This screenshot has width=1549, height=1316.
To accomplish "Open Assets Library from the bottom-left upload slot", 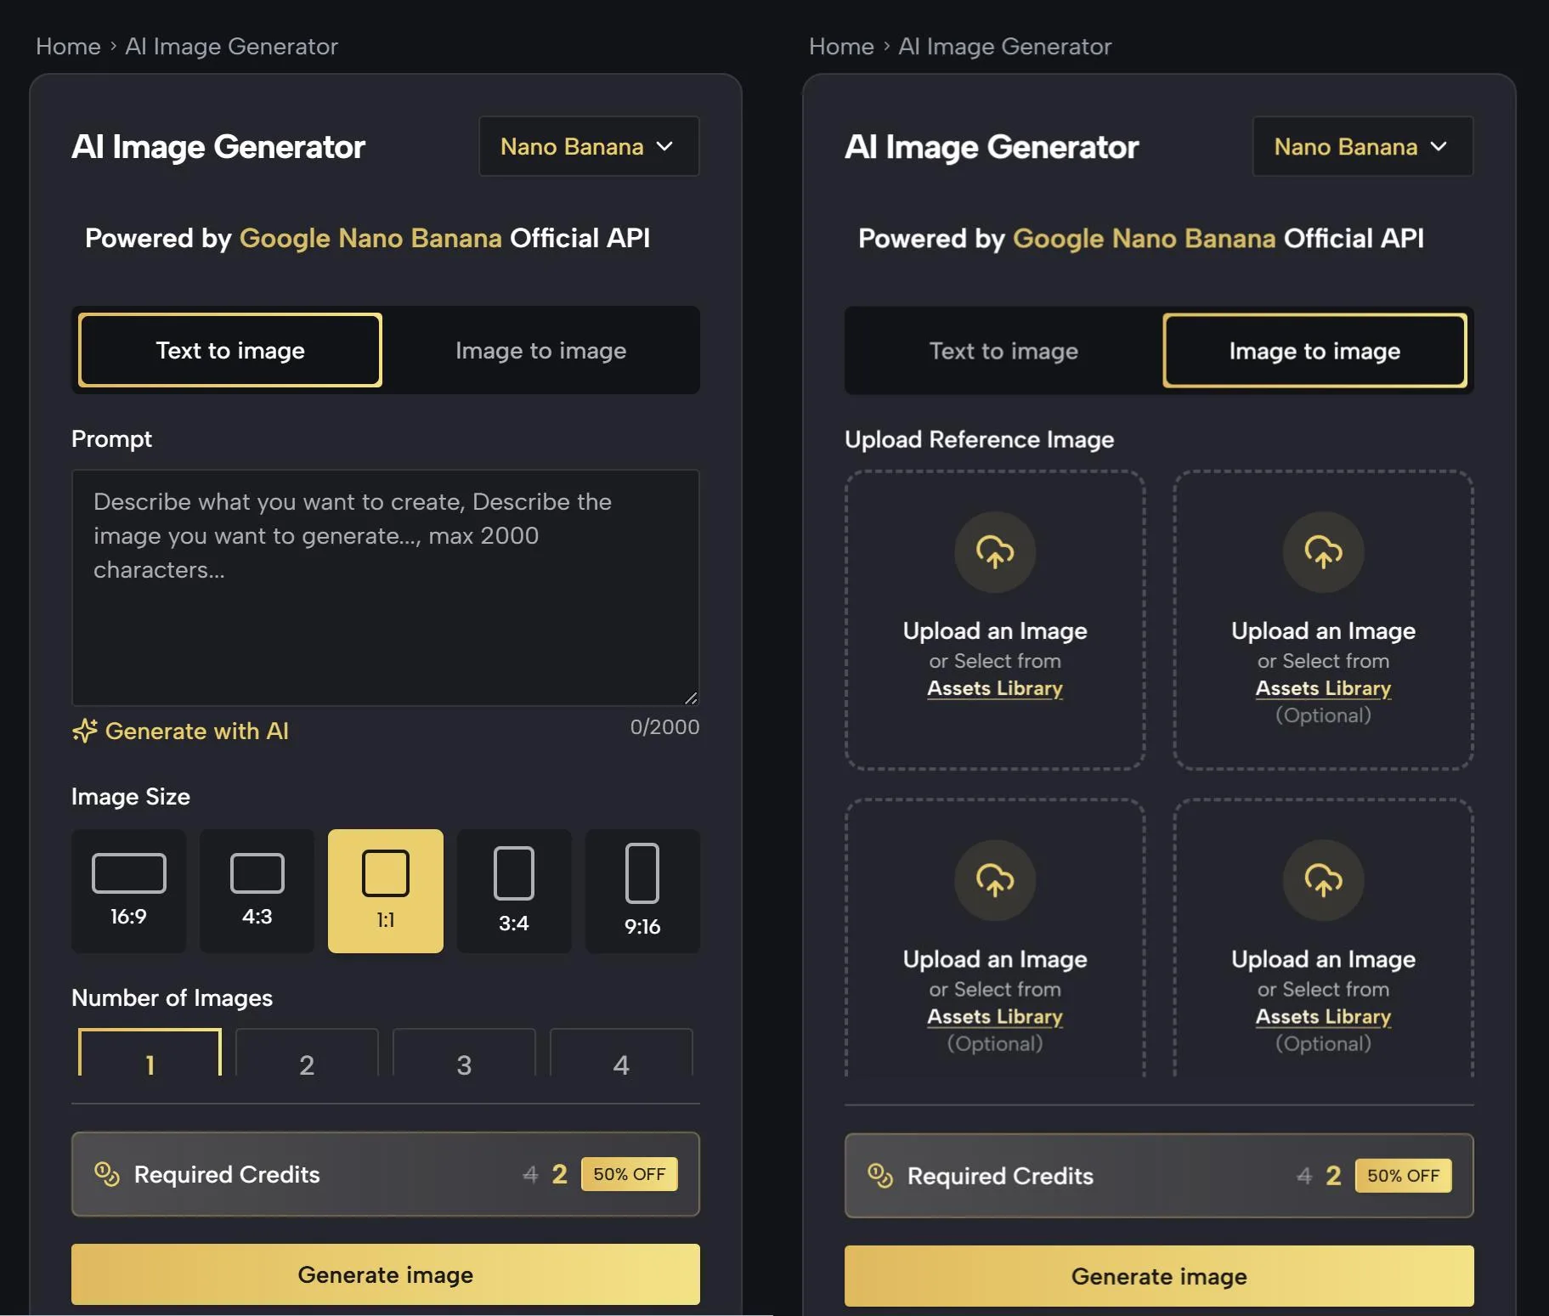I will coord(995,1016).
